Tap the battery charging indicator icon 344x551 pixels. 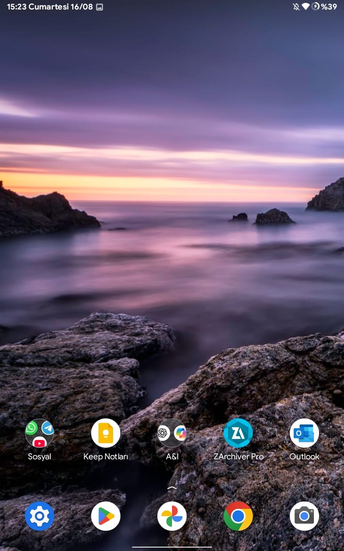(316, 6)
